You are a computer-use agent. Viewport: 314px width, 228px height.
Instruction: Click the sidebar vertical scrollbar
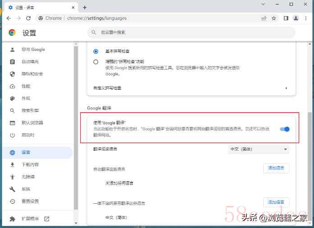[76, 127]
